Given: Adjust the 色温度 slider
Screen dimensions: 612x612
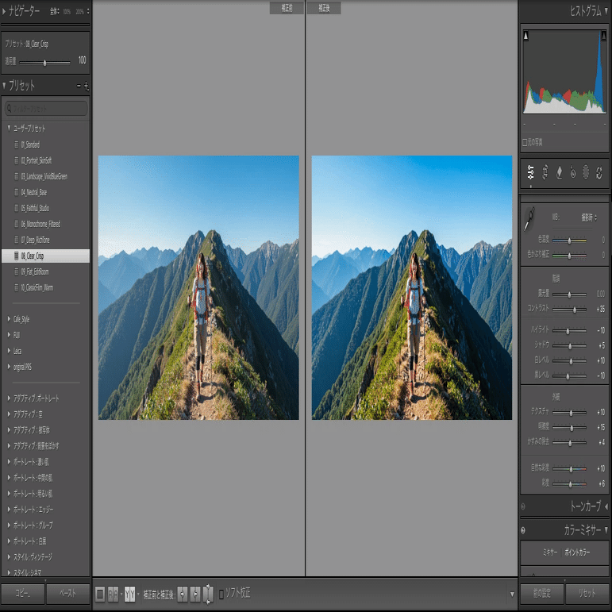Looking at the screenshot, I should 569,241.
